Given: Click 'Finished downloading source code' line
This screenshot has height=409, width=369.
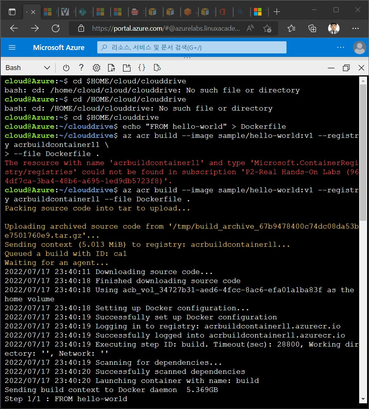Looking at the screenshot, I should 123,281.
